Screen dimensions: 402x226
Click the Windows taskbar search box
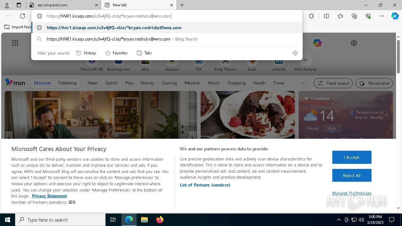60,220
